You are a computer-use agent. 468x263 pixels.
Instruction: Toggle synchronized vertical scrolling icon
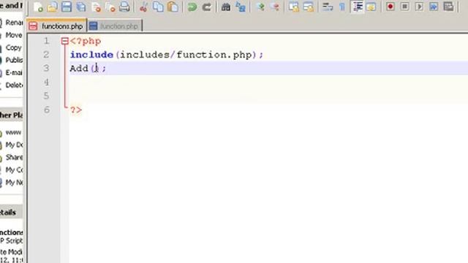294,7
